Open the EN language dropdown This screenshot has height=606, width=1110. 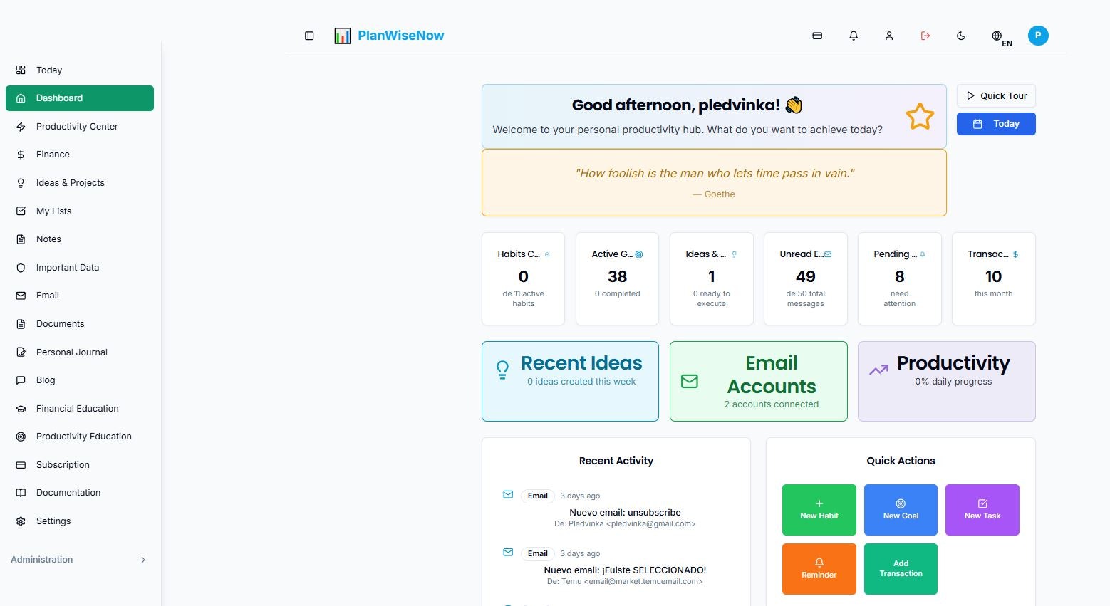coord(997,37)
